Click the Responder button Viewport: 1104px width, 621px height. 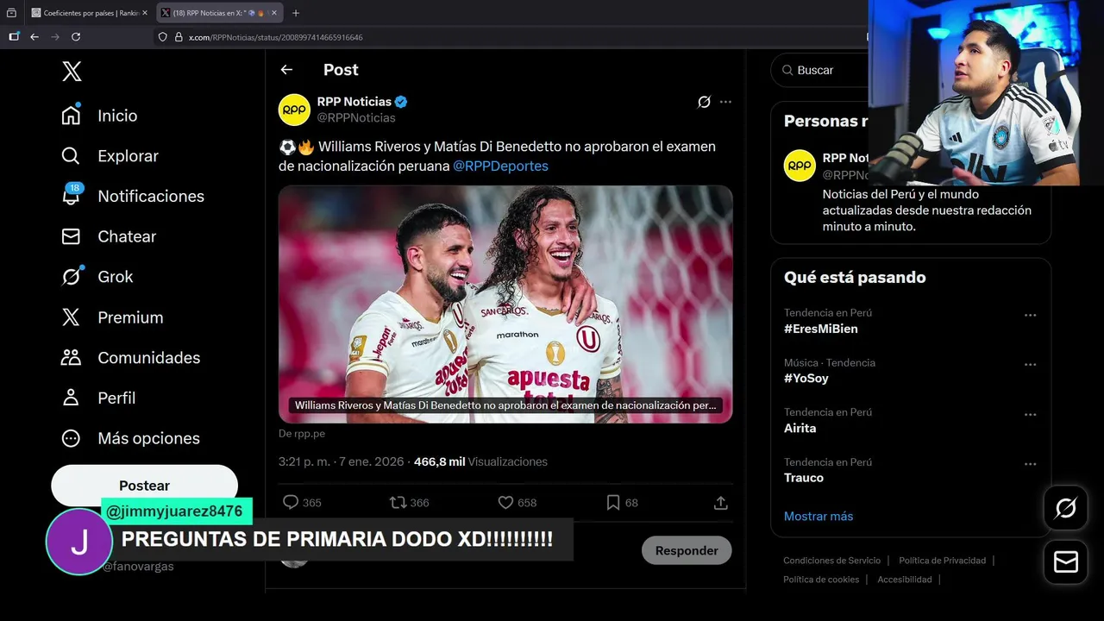coord(687,550)
